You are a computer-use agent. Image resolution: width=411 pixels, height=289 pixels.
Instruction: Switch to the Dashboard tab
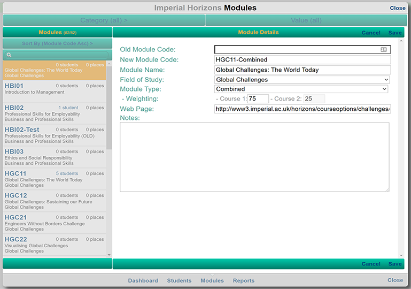pos(143,280)
